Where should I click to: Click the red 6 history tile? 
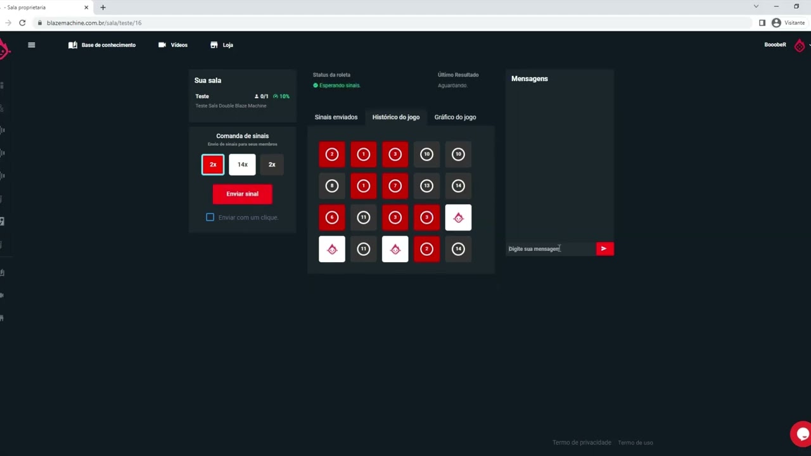pyautogui.click(x=332, y=217)
